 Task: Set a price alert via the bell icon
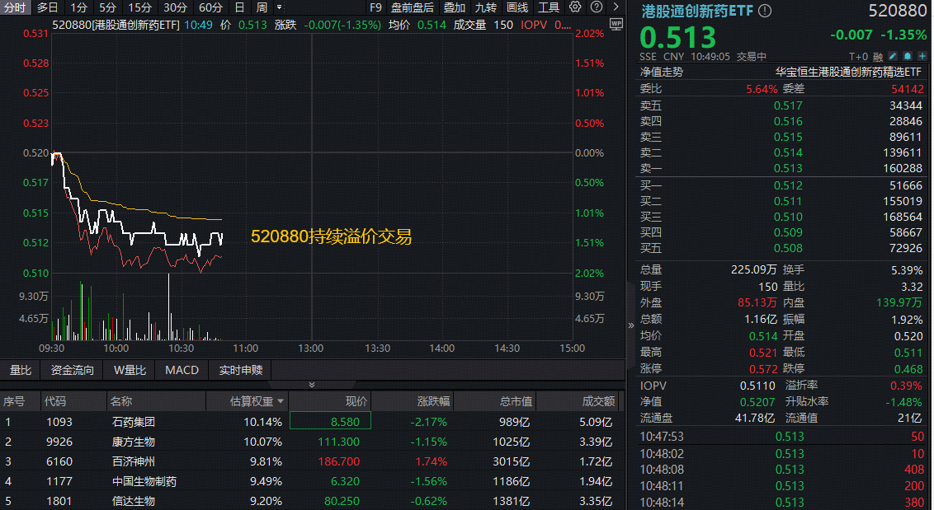pos(908,56)
